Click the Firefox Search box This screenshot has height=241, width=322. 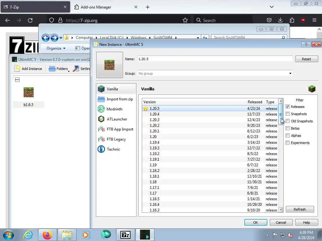tap(223, 20)
